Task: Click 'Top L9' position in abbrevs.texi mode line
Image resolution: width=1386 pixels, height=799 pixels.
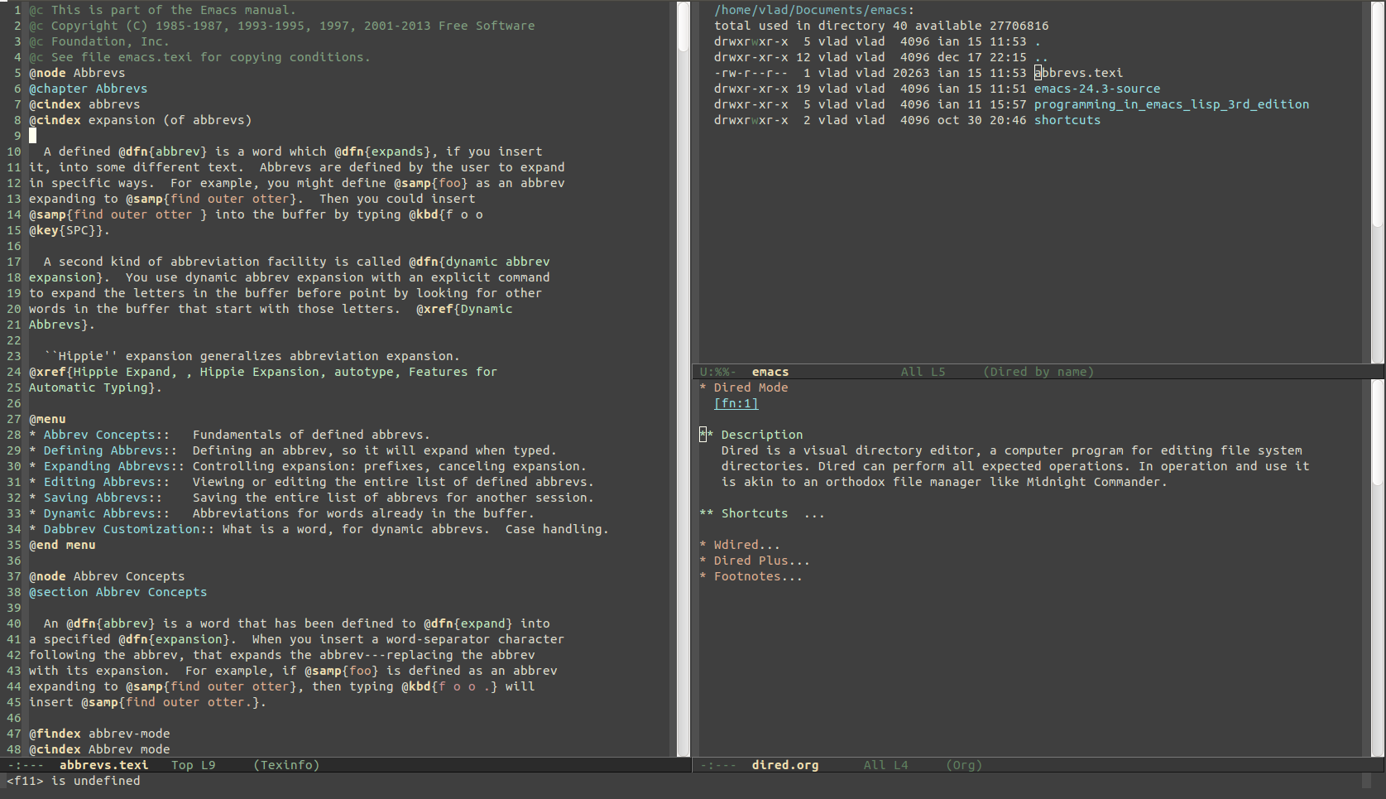Action: coord(193,765)
